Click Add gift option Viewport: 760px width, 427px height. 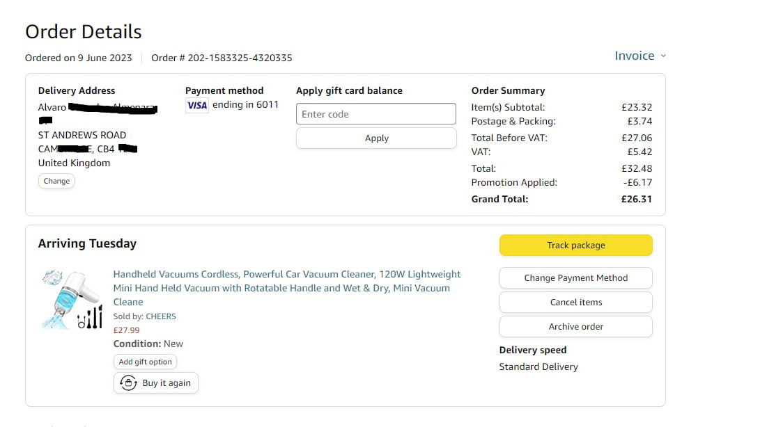coord(145,362)
